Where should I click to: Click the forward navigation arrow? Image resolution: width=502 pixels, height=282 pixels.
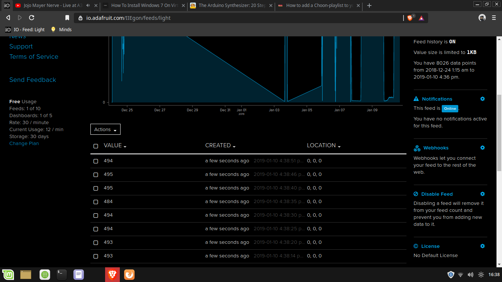point(20,18)
